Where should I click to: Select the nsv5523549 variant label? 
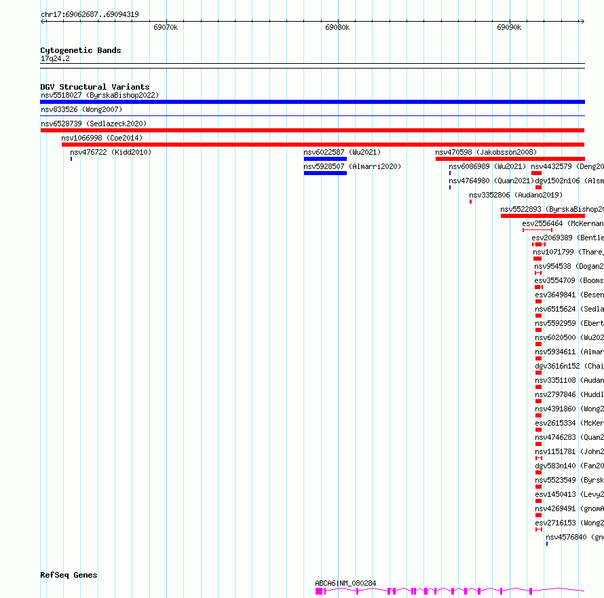569,480
